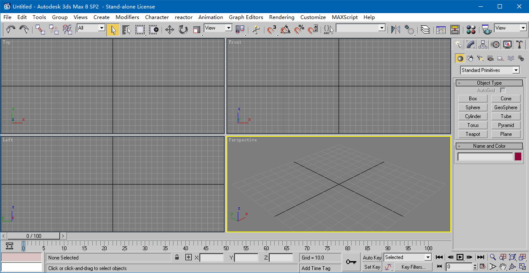Screen dimensions: 529x273
Task: Open the Schematic View icon
Action: point(455,30)
